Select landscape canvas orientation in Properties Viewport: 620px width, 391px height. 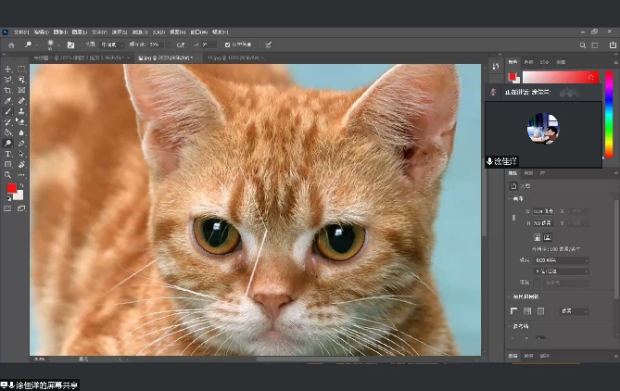[547, 237]
